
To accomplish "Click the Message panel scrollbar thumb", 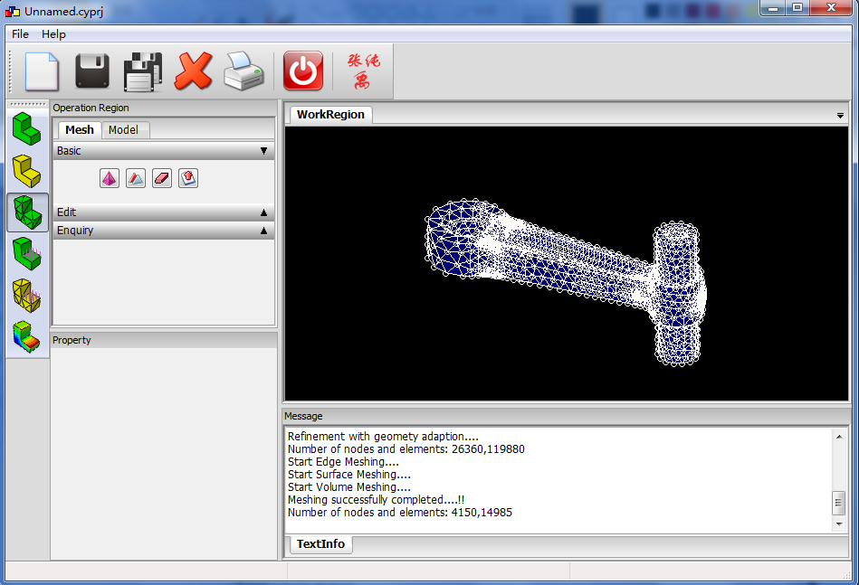I will tap(839, 503).
